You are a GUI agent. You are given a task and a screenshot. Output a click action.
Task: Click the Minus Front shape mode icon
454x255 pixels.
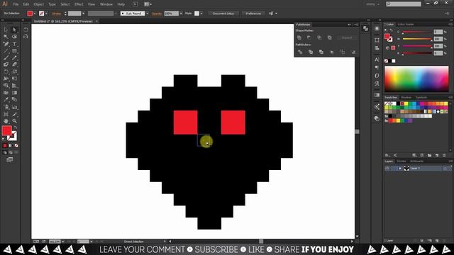[x=309, y=38]
